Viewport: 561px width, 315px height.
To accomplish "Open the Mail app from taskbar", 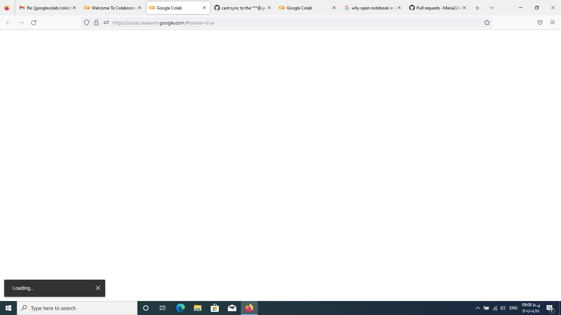I will [232, 308].
